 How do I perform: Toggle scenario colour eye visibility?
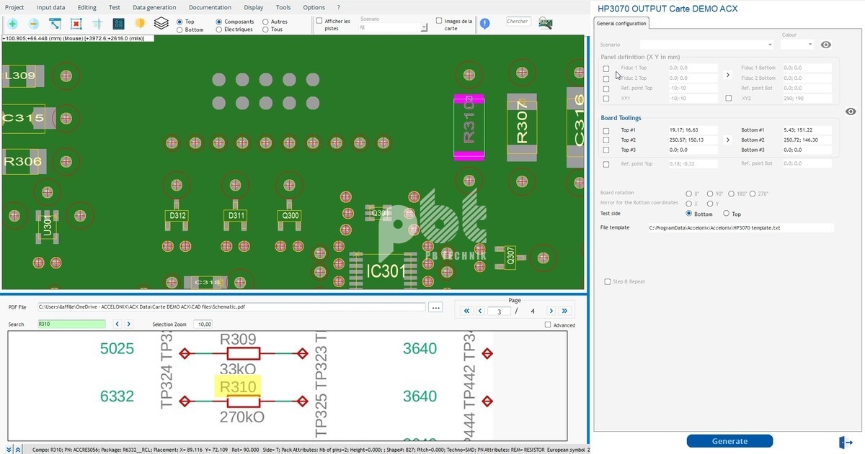(826, 45)
